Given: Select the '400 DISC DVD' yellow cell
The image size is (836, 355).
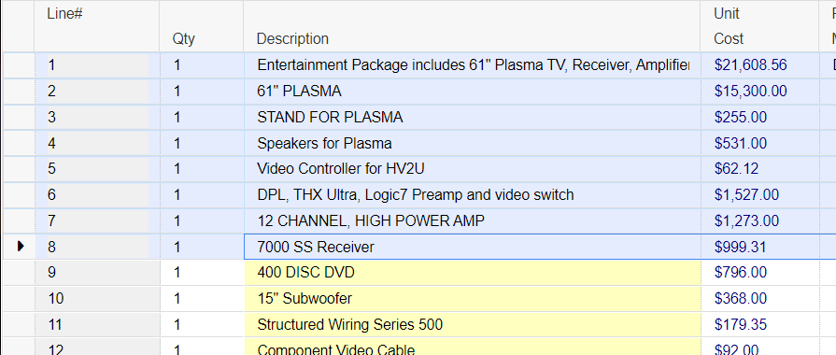Looking at the screenshot, I should click(x=472, y=273).
